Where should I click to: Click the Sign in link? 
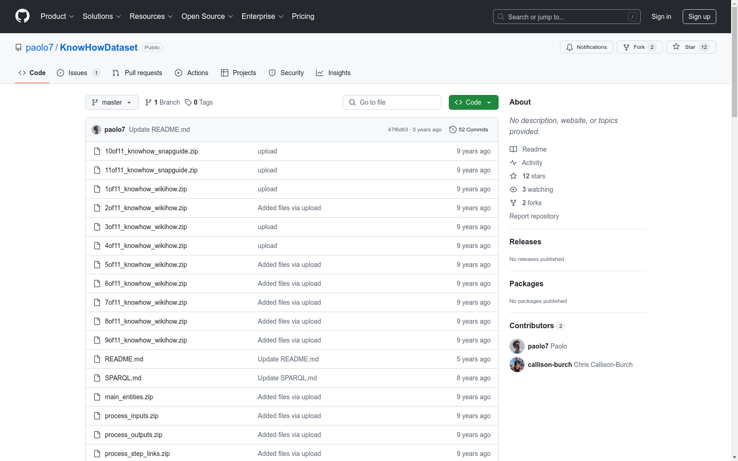point(661,17)
